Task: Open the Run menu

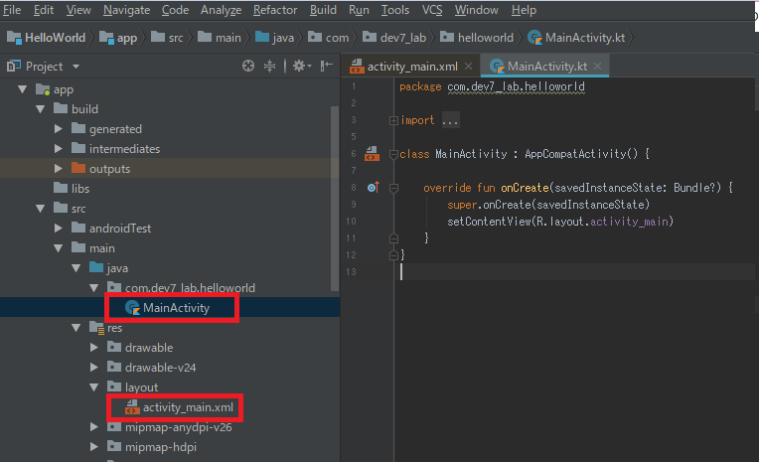Action: (x=359, y=10)
